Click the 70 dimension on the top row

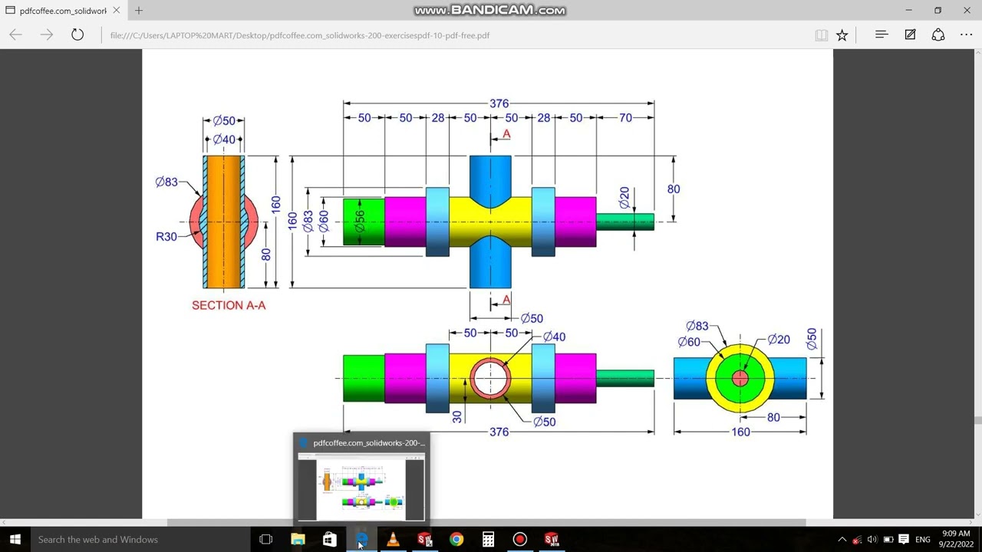click(625, 117)
